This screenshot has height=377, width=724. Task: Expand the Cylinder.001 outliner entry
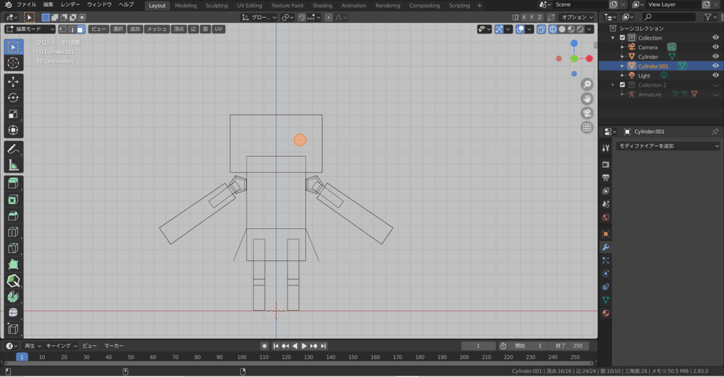pos(623,66)
